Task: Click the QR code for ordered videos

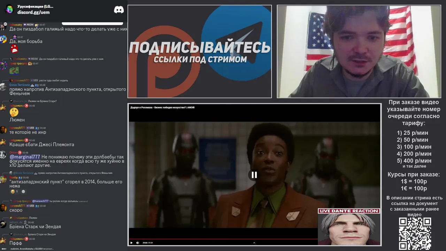Action: coord(415,234)
